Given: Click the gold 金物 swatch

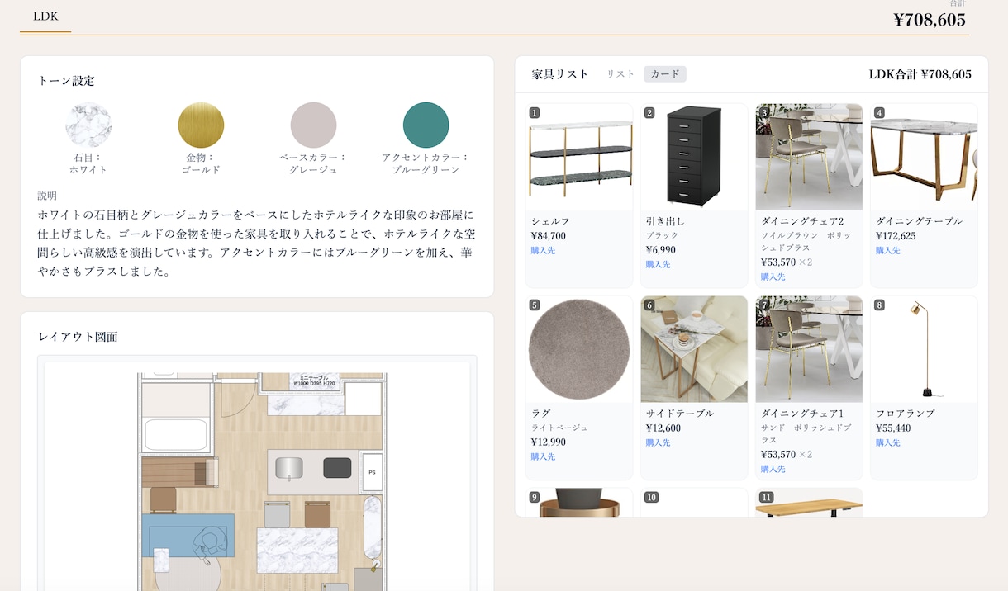Looking at the screenshot, I should (201, 125).
